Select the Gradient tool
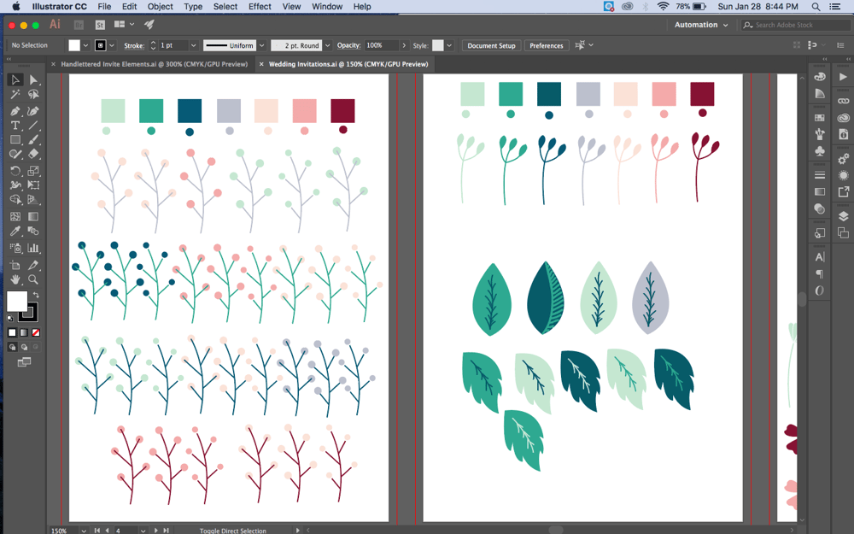Screen dimensions: 854x534 click(x=33, y=216)
